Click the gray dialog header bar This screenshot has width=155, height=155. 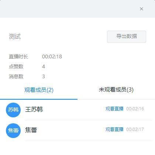(77, 9)
